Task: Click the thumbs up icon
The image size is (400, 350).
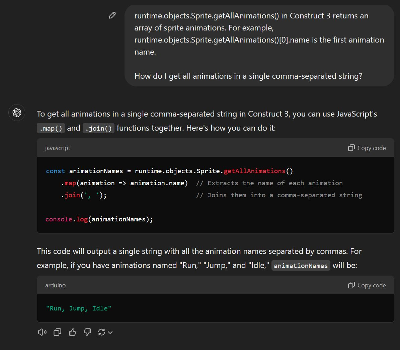Action: tap(72, 332)
